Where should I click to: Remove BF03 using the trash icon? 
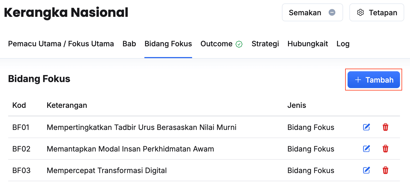[385, 170]
